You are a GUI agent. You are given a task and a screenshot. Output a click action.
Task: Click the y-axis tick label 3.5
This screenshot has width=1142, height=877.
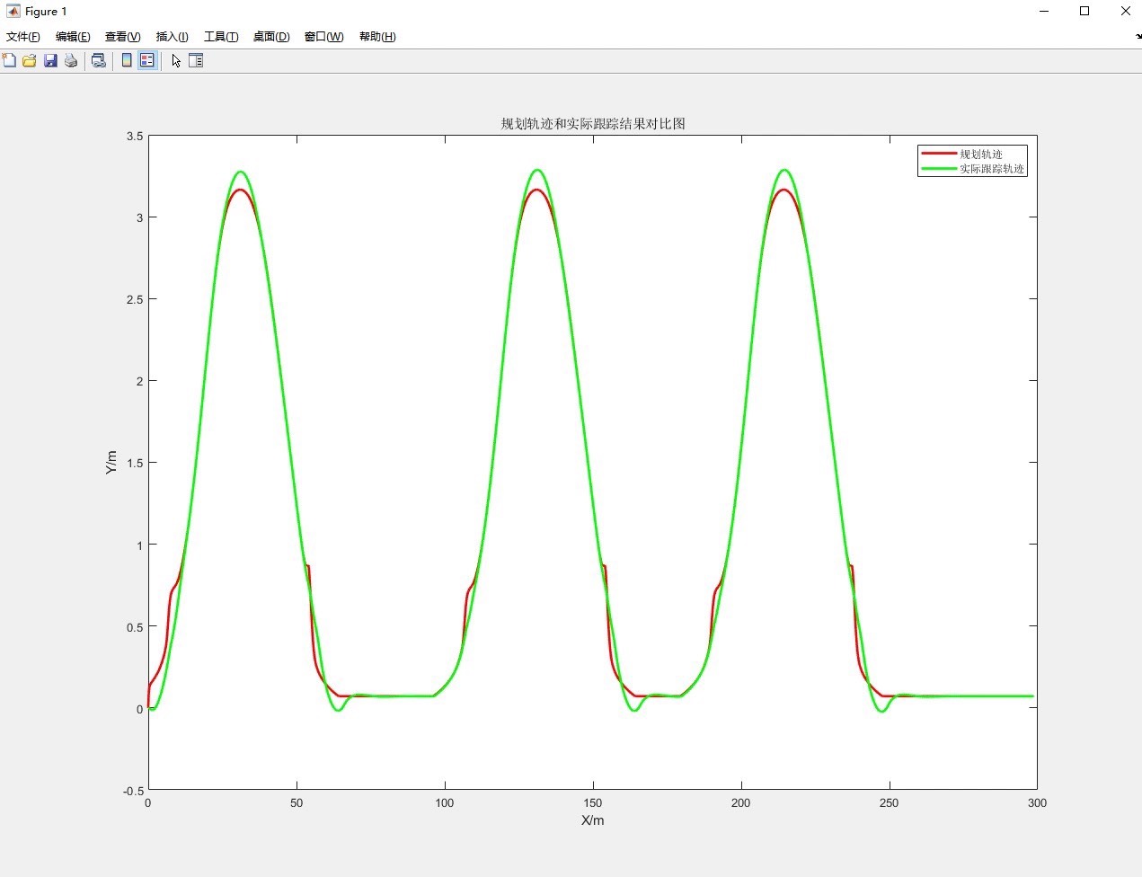coord(135,136)
